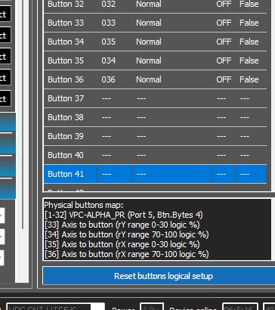Click False value cell in Button 33 row
This screenshot has width=275, height=310.
click(249, 23)
